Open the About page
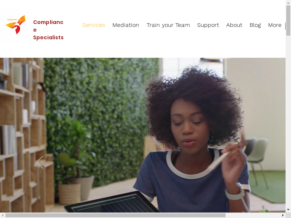 (x=234, y=25)
